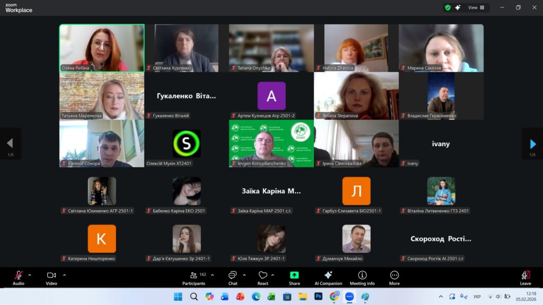Viewport: 543px width, 305px height.
Task: Go to next page of participants
Action: (x=532, y=143)
